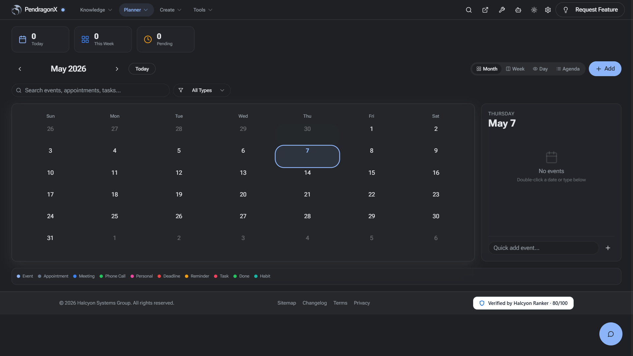Click the Request Feature button
633x356 pixels.
click(590, 10)
